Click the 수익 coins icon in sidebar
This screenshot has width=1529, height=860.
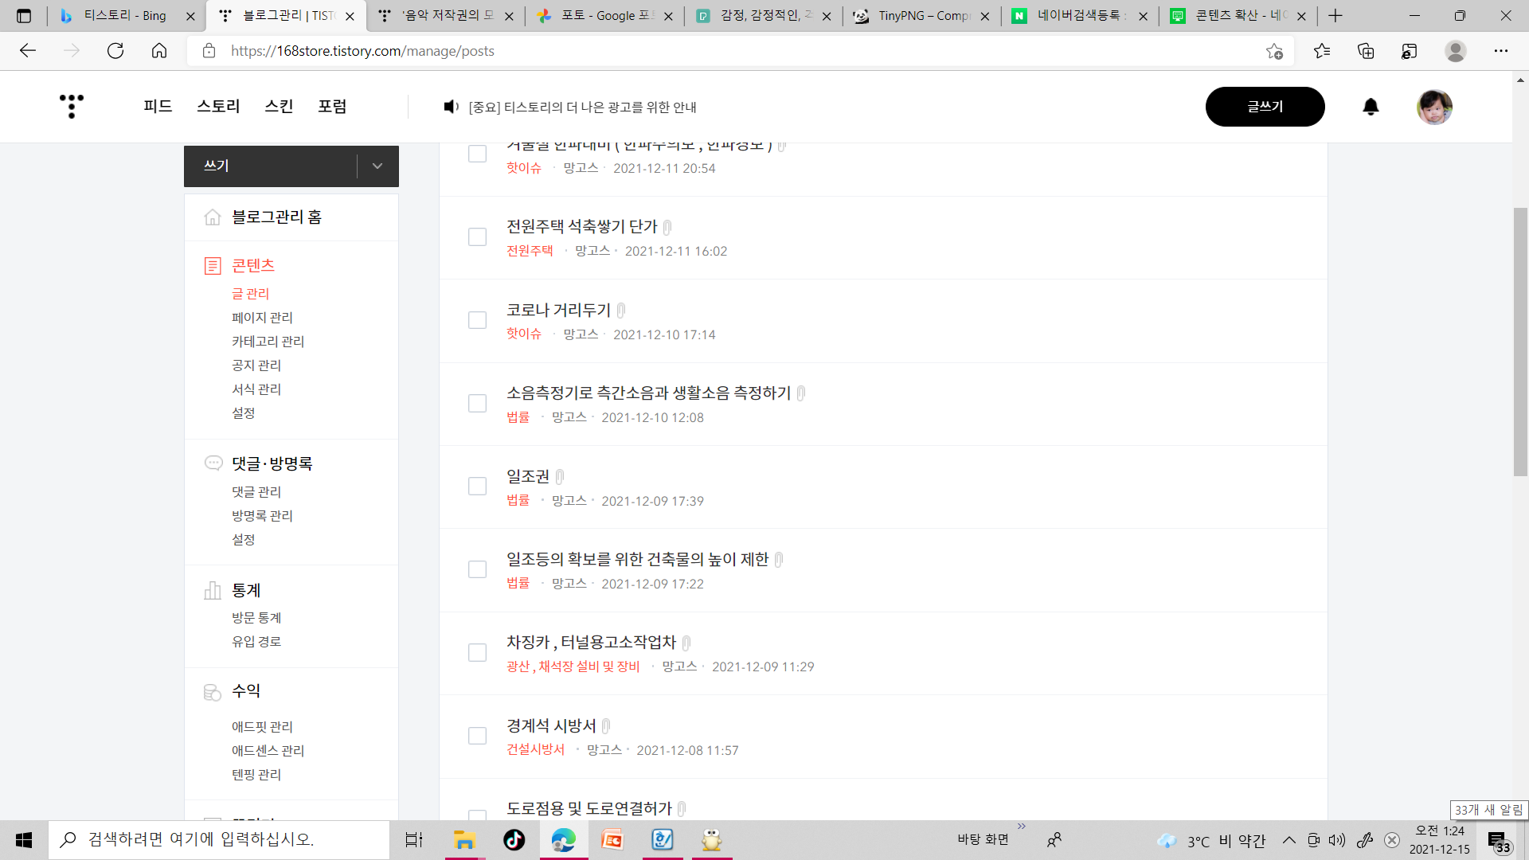pos(213,692)
